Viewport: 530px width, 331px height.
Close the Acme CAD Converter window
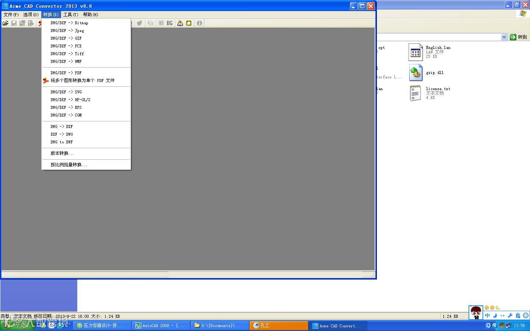(371, 6)
